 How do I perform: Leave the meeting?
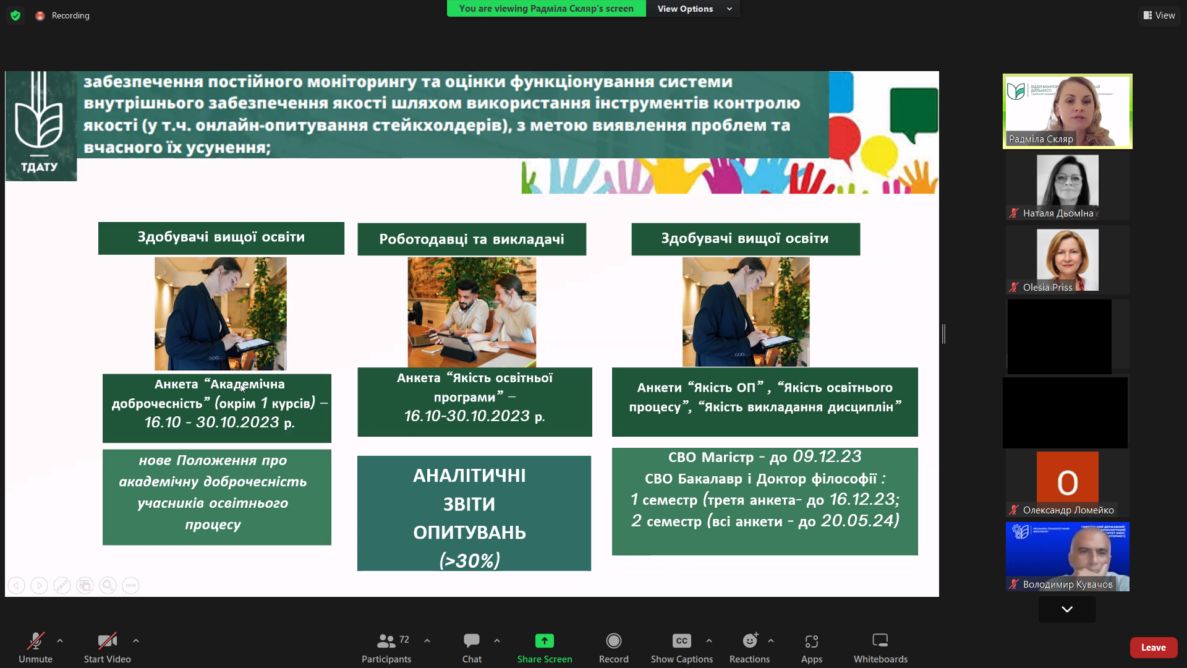[1153, 647]
